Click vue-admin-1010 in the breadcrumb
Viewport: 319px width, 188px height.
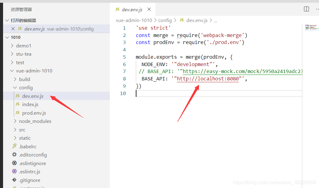click(x=134, y=20)
